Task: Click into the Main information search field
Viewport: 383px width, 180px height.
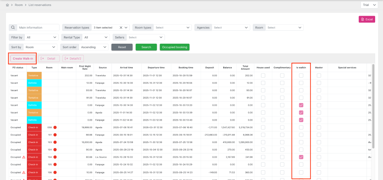Action: pos(39,27)
